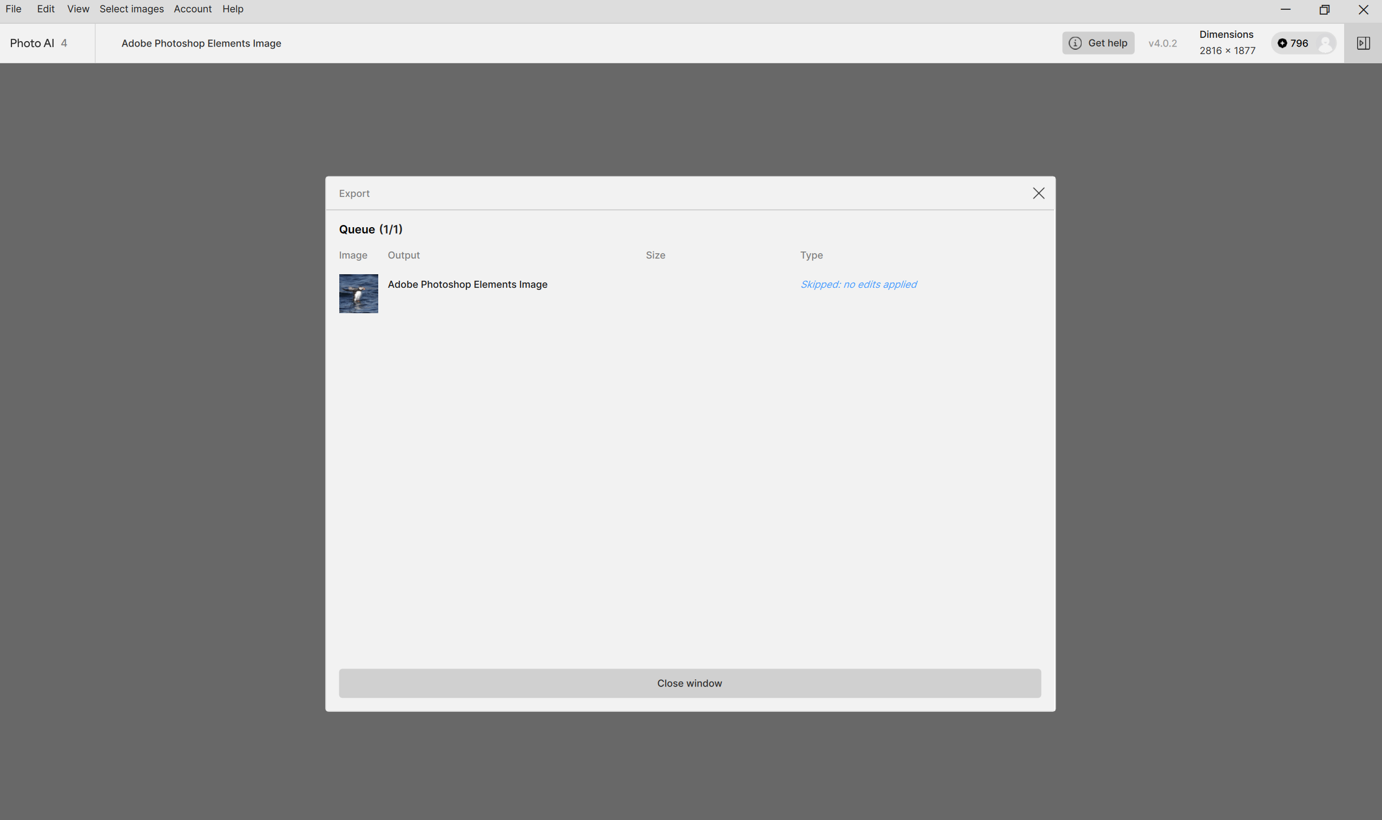
Task: Open the Account menu
Action: [193, 9]
